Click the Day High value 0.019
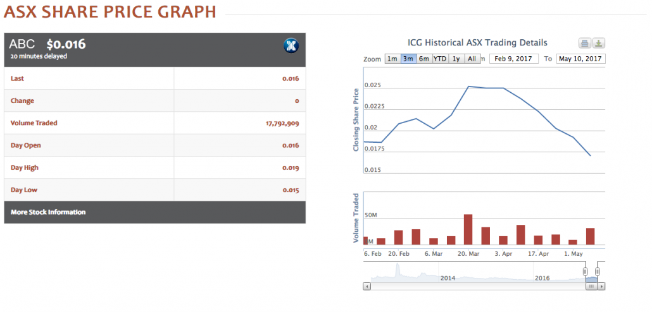 (291, 168)
